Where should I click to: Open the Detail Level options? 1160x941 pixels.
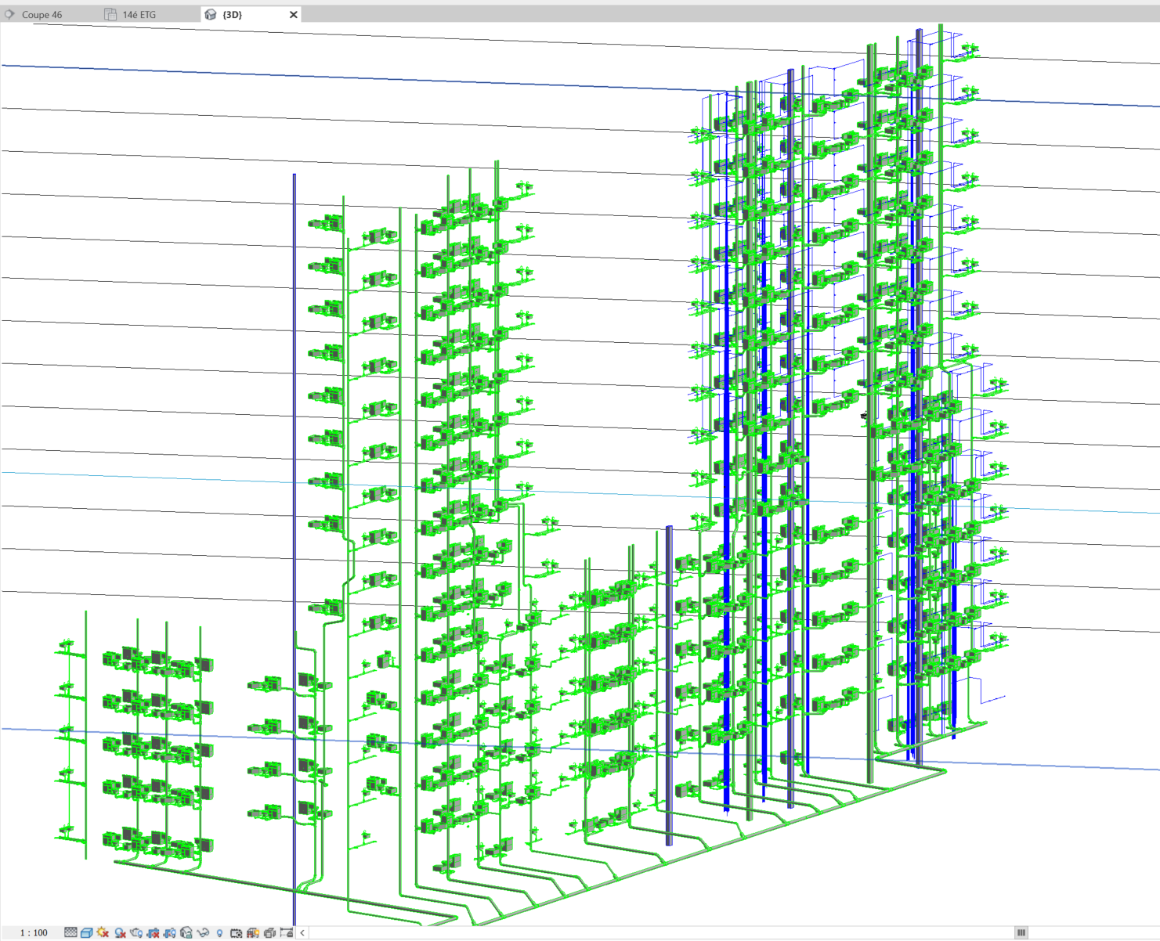tap(70, 932)
